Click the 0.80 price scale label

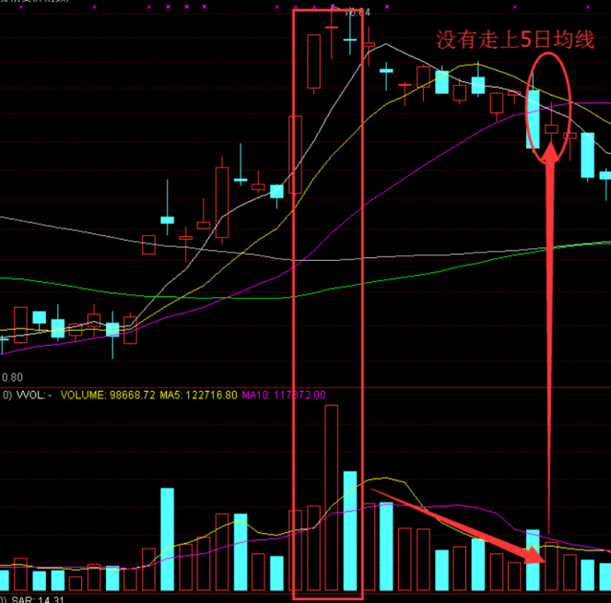click(11, 377)
